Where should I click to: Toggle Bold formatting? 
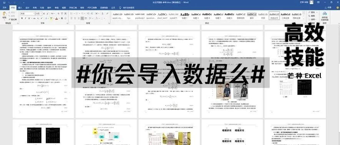22,18
